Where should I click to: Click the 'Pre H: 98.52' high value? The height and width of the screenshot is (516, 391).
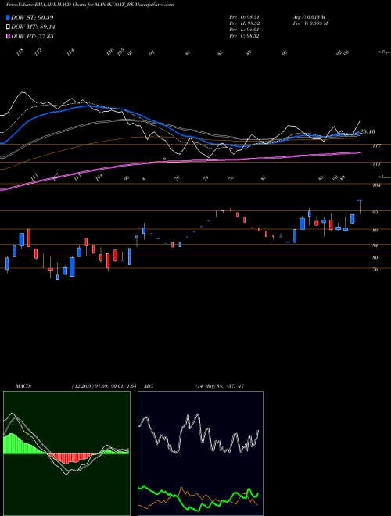[244, 23]
